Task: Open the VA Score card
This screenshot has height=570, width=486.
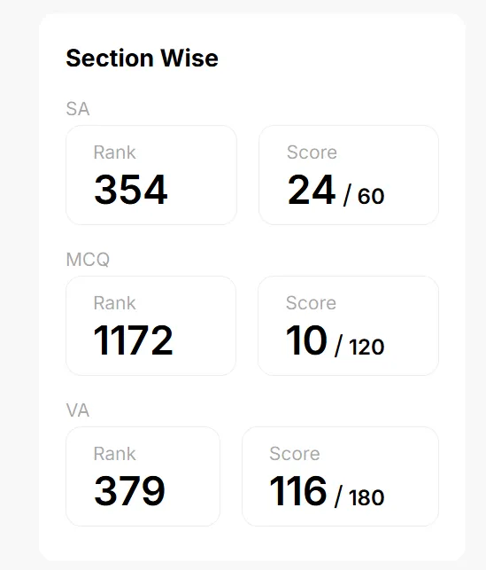Action: (x=340, y=477)
